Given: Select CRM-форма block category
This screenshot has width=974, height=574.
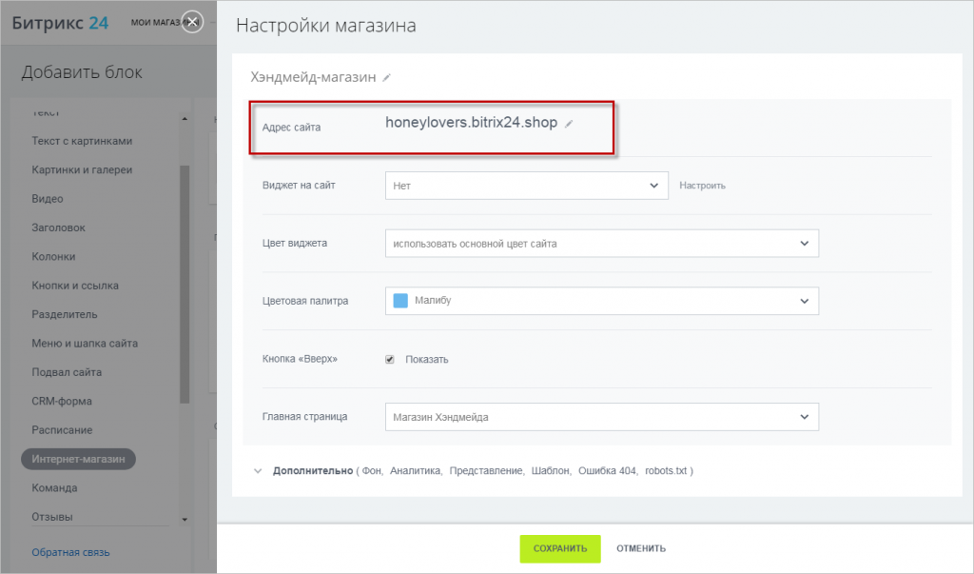Looking at the screenshot, I should point(62,401).
